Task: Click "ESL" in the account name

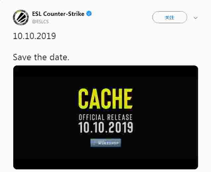Action: tap(36, 14)
